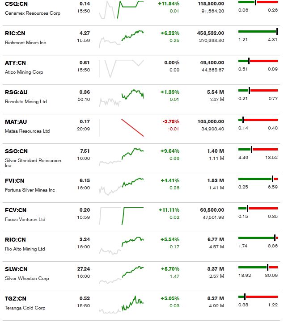Click the Canamex 115,500.00 volume figure
Viewport: 284px width, 322px height.
tap(211, 4)
